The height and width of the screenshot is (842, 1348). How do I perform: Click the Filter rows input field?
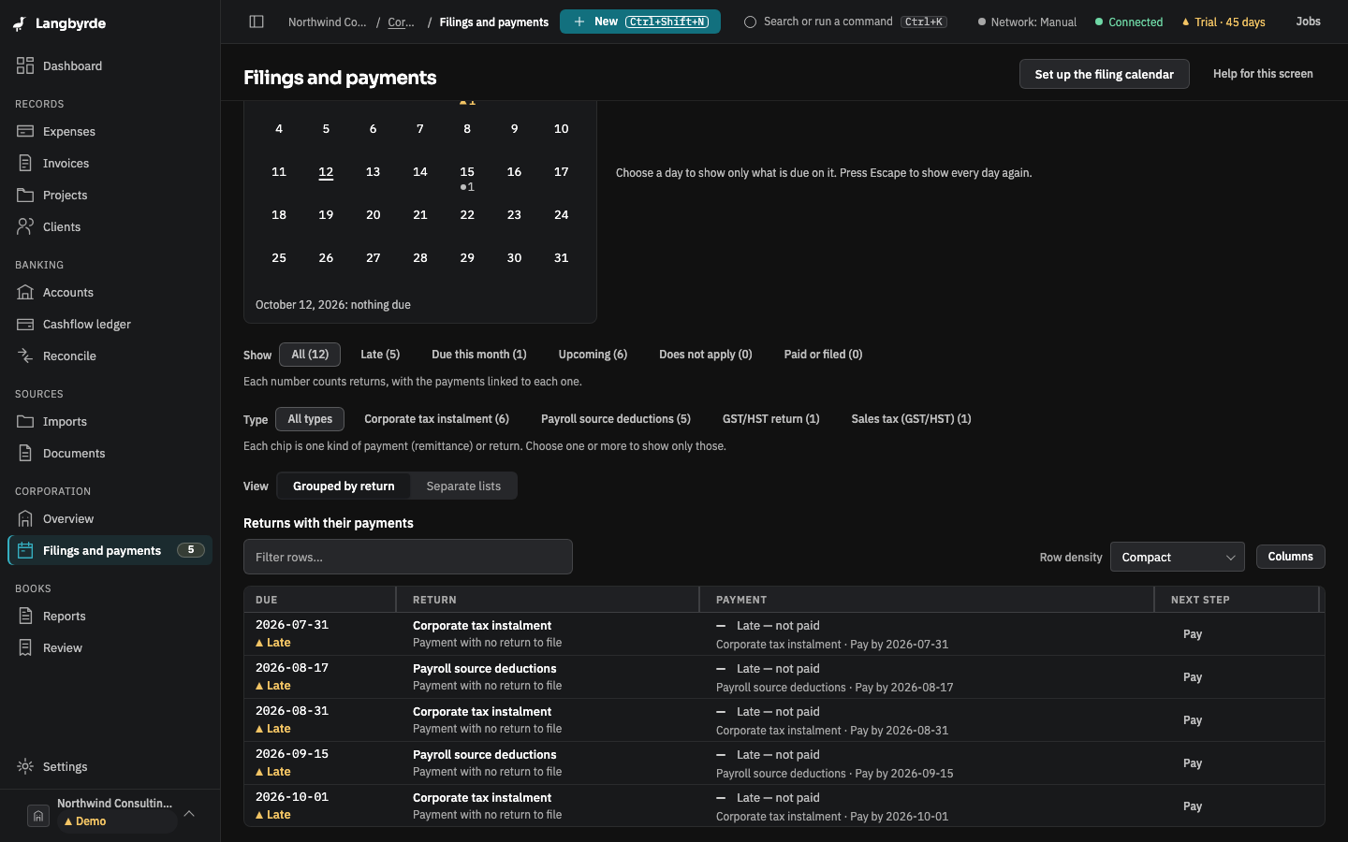click(x=408, y=557)
